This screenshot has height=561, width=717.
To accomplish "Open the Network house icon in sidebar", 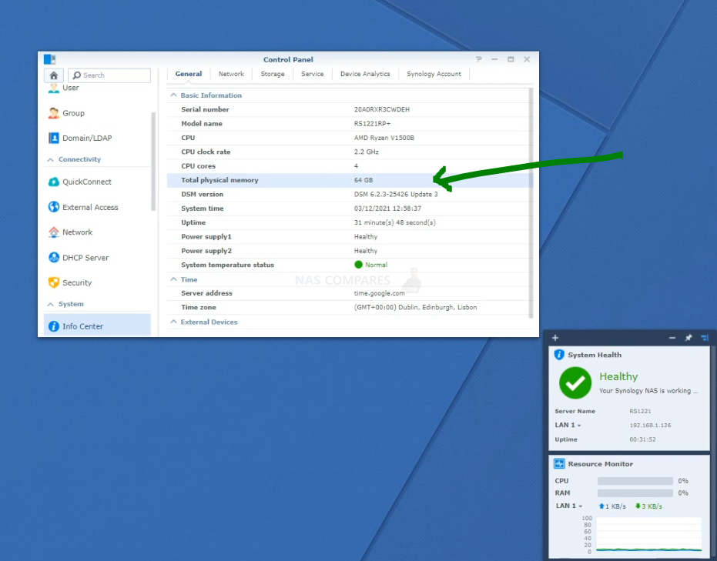I will [x=53, y=232].
